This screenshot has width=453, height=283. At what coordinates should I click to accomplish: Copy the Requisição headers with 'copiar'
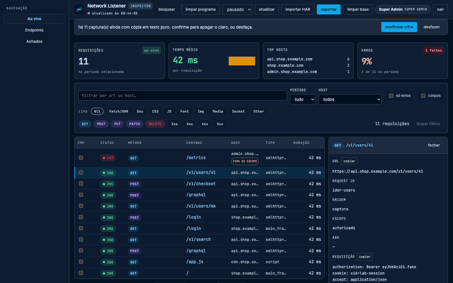coord(365,257)
